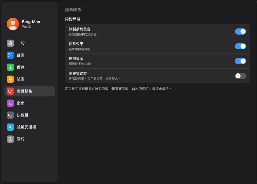The image size is (257, 184).
Task: Click the 更高位元率 description text
Action: click(94, 79)
